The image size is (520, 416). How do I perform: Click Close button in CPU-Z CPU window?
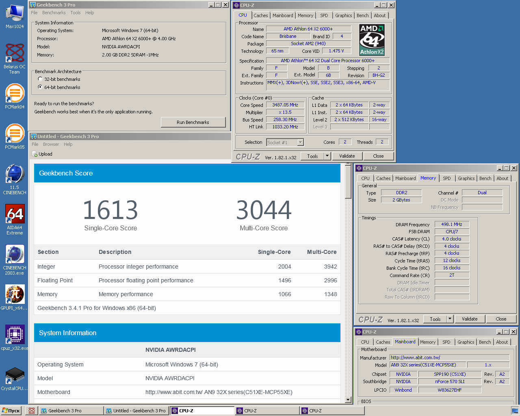point(378,156)
